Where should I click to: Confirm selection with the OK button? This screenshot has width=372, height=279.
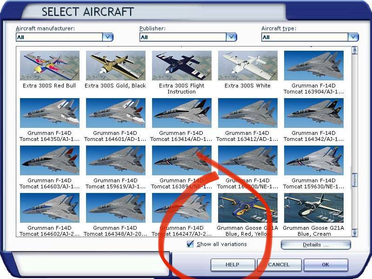(x=325, y=265)
